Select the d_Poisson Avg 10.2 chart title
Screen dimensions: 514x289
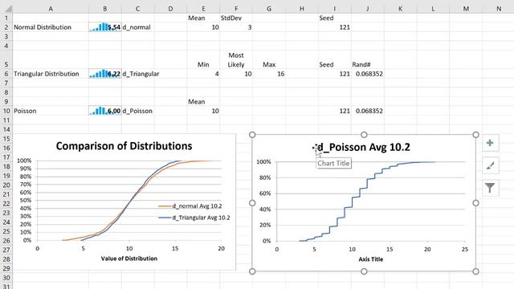click(363, 147)
